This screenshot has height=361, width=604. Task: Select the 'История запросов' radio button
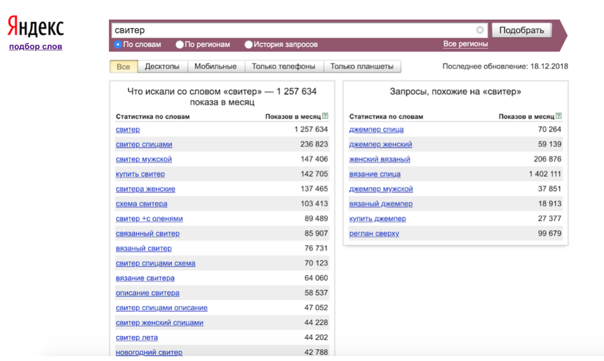(x=248, y=45)
